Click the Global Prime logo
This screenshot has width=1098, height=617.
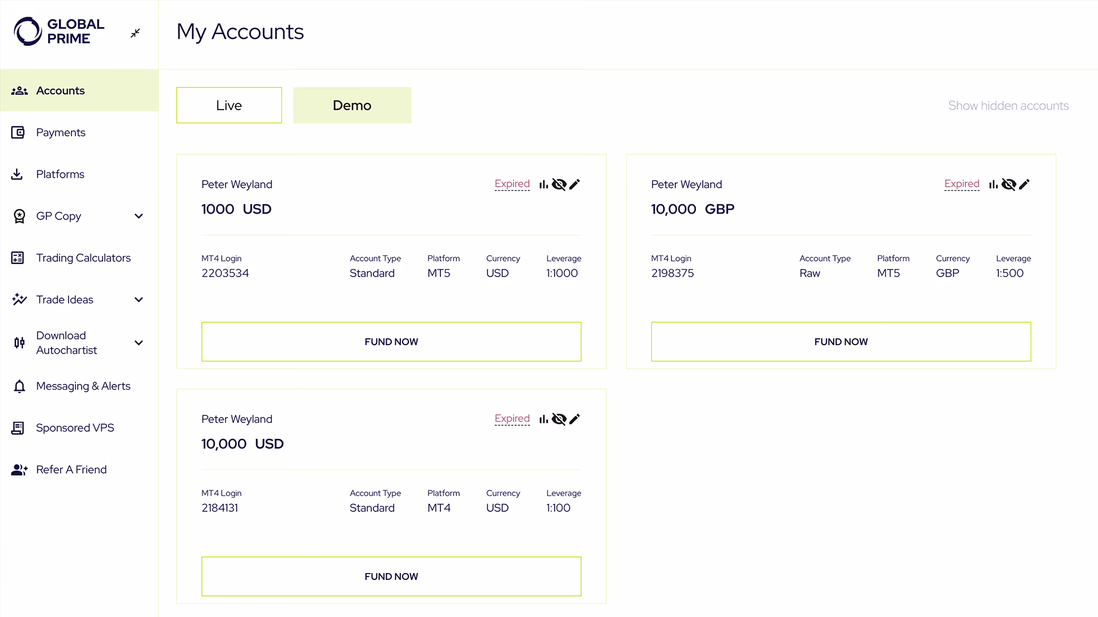[x=59, y=31]
